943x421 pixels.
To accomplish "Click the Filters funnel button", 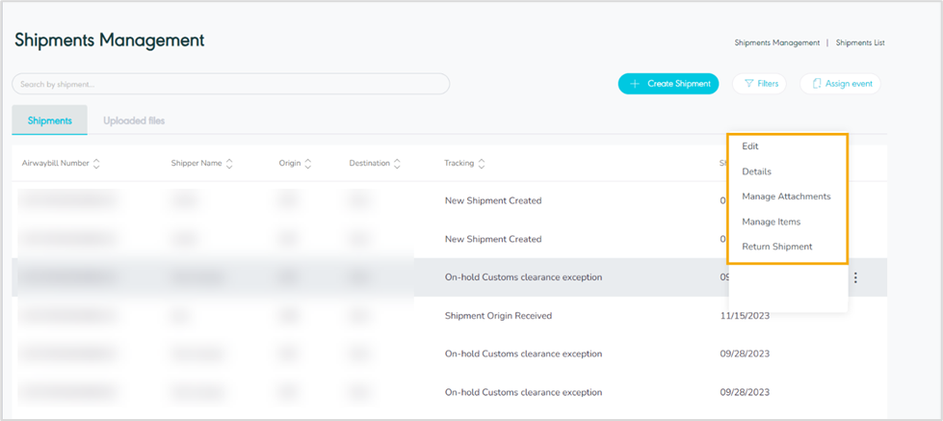I will (x=760, y=84).
